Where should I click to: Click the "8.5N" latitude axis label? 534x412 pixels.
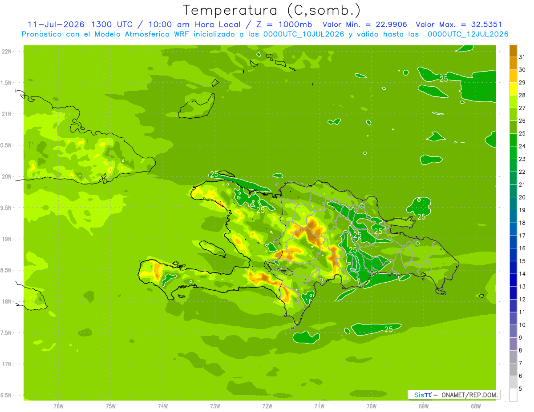click(7, 270)
